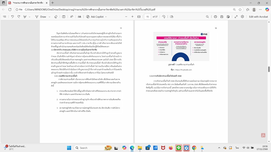Viewport: 271px width, 152px height.
Task: Click the Undo icon in PDF toolbar
Action: tap(12, 17)
